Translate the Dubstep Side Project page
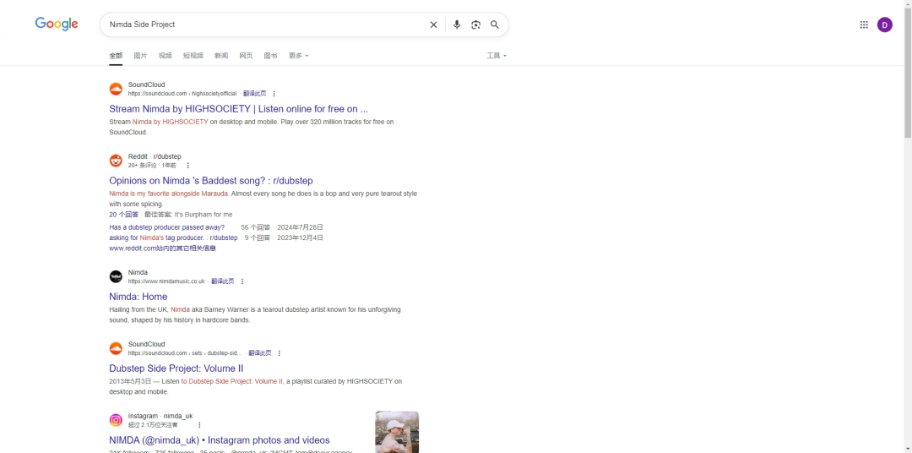Image resolution: width=912 pixels, height=453 pixels. point(260,353)
